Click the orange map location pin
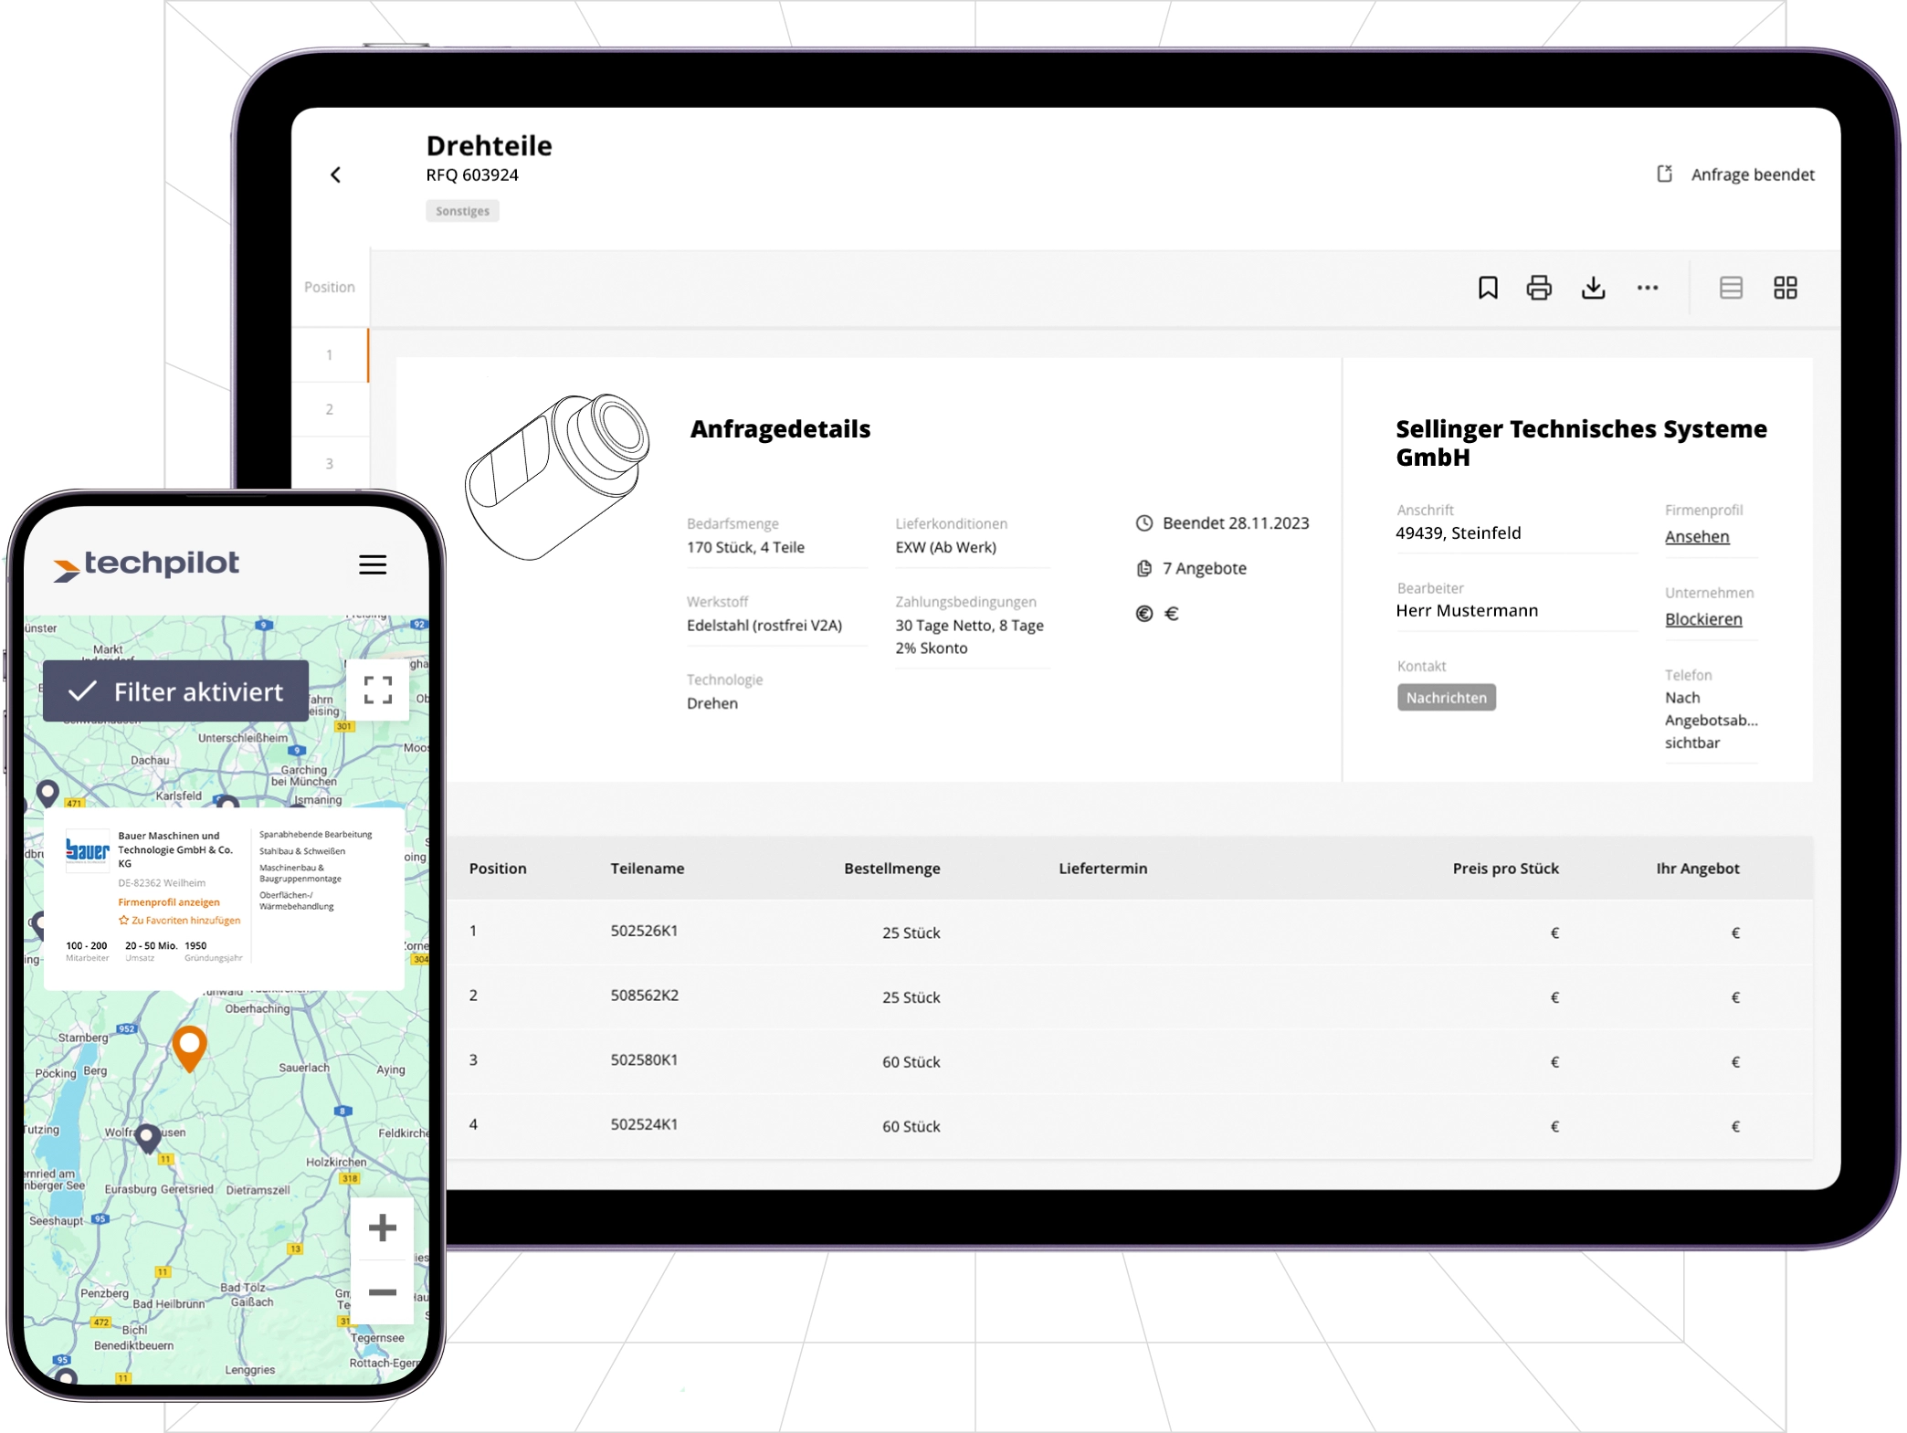 click(x=189, y=1045)
